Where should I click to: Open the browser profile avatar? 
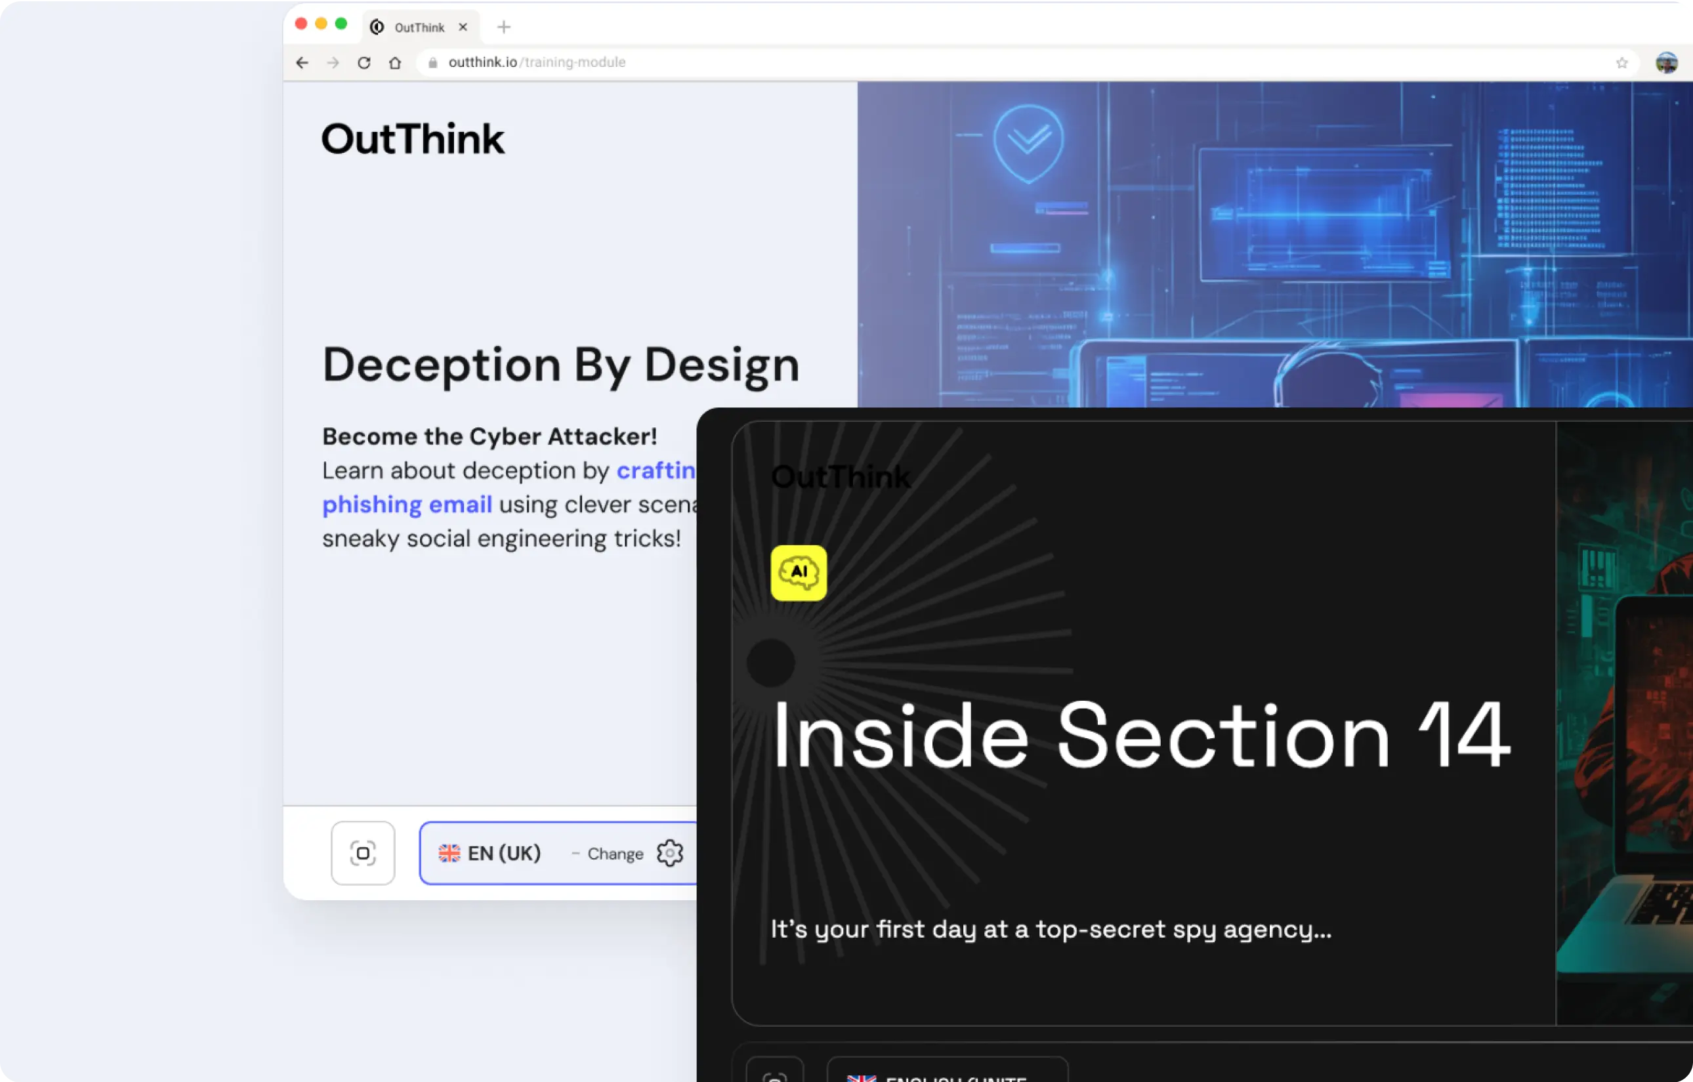tap(1666, 62)
